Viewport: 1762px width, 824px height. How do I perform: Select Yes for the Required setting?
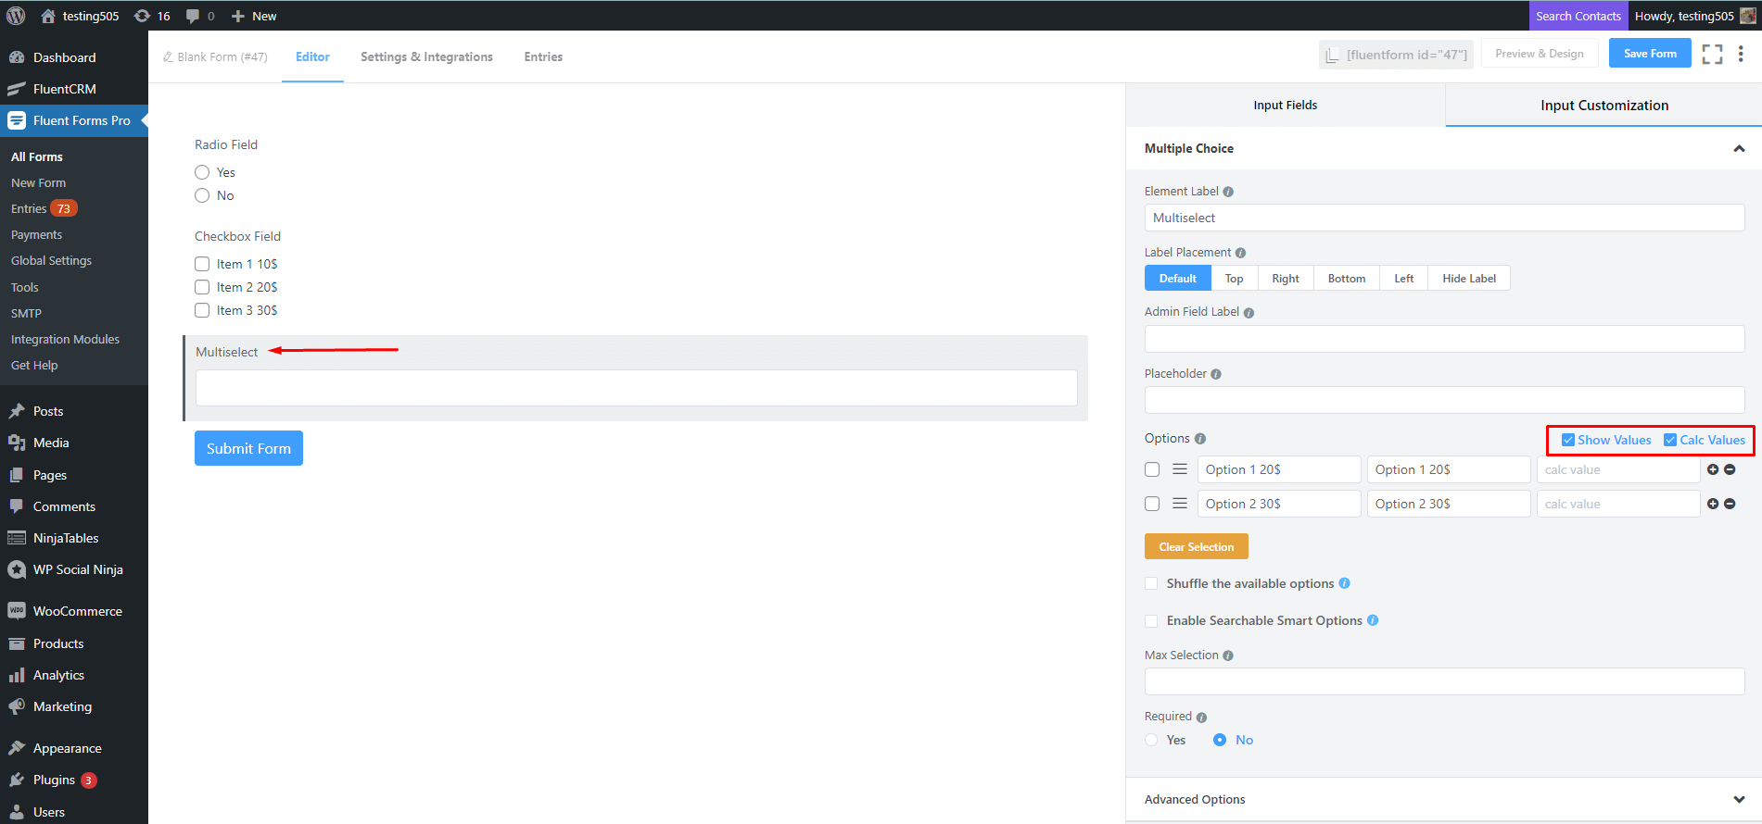(x=1152, y=740)
